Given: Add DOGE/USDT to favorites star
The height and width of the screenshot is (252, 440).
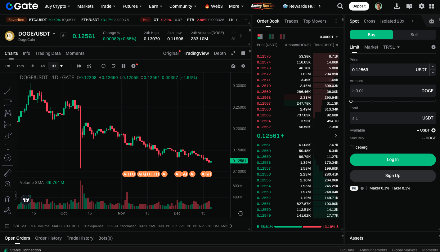Looking at the screenshot, I should (x=63, y=36).
